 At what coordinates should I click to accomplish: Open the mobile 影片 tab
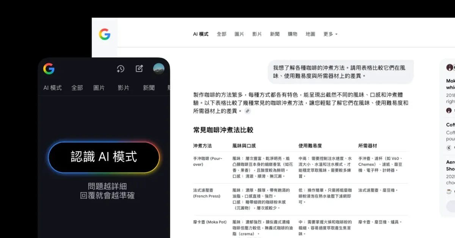[124, 88]
